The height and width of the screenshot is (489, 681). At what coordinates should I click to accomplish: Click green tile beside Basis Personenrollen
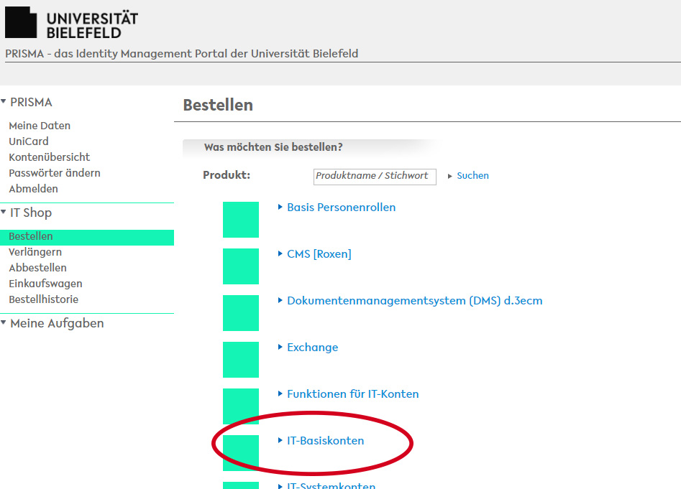240,220
